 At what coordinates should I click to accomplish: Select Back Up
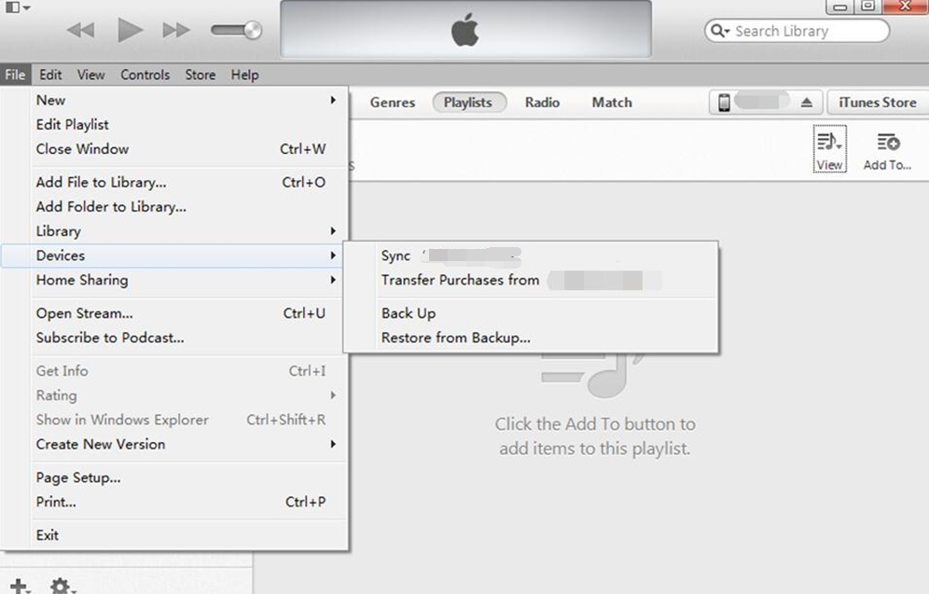tap(531, 312)
